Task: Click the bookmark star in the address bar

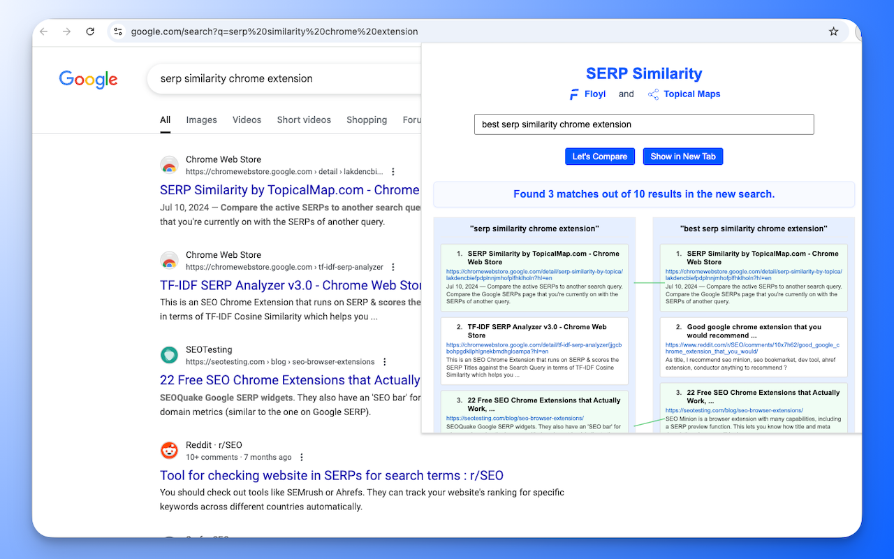Action: [x=833, y=31]
